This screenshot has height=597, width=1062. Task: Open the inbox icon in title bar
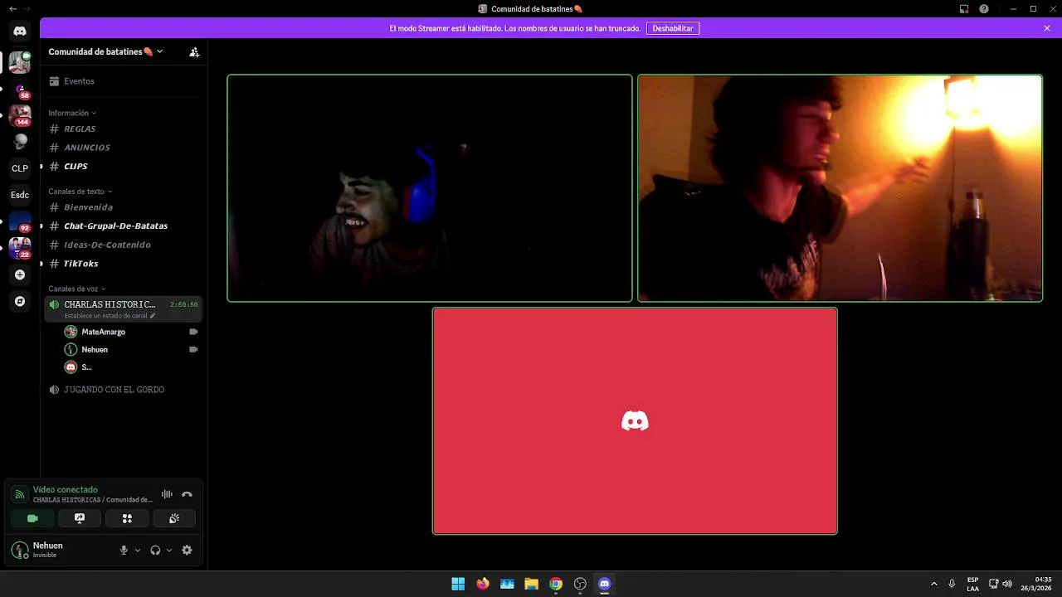click(x=964, y=8)
